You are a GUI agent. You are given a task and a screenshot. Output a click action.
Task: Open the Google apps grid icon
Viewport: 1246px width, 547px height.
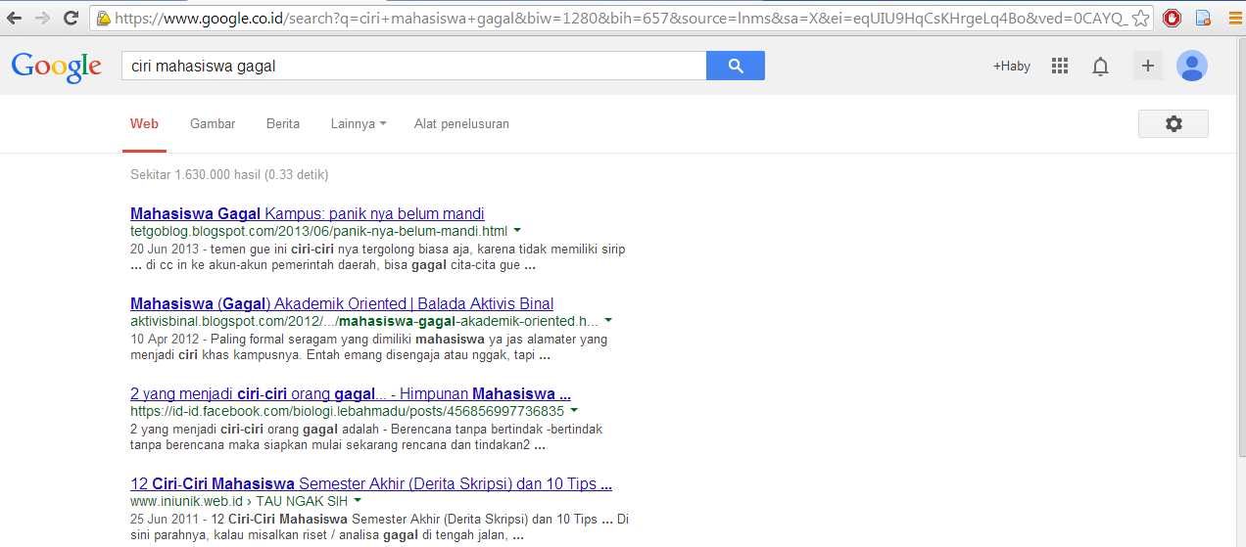point(1059,66)
